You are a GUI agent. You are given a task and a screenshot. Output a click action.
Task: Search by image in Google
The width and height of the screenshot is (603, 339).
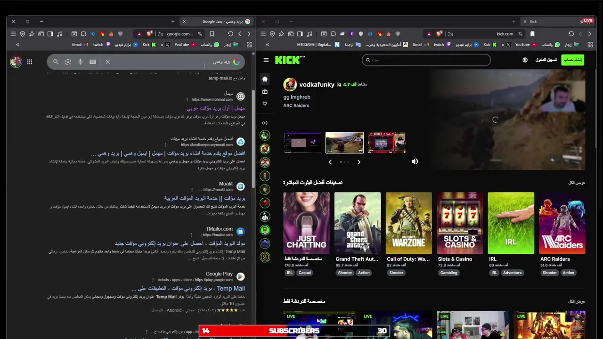click(68, 62)
